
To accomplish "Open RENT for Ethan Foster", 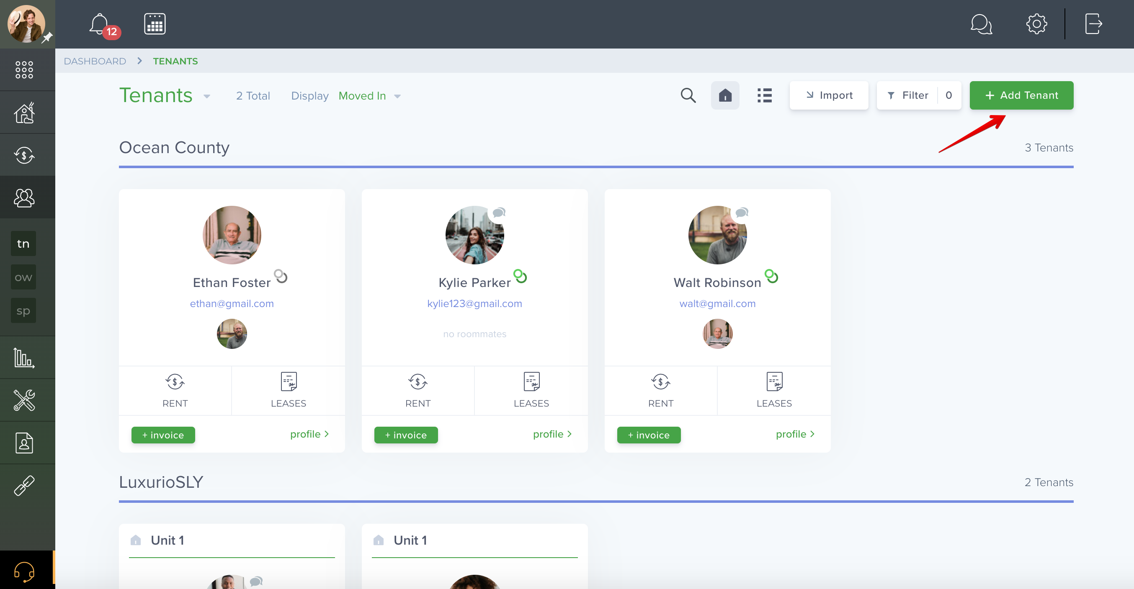I will pos(175,391).
